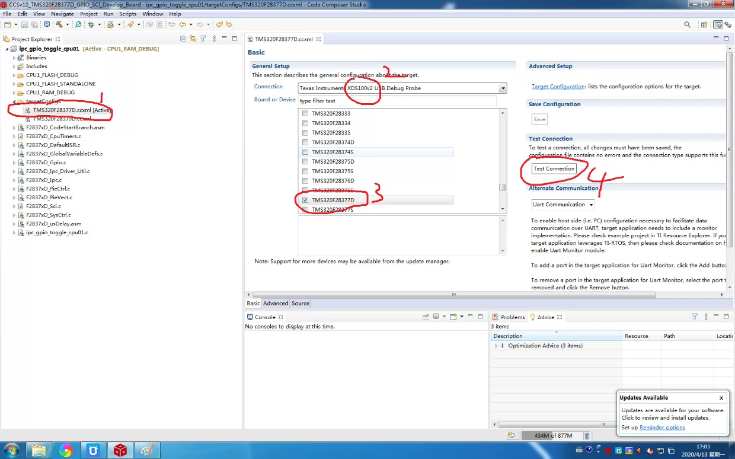This screenshot has width=735, height=459.
Task: Open the Navigate menu
Action: tap(62, 14)
